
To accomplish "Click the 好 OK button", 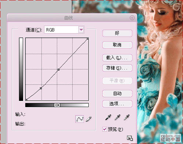I will click(117, 33).
